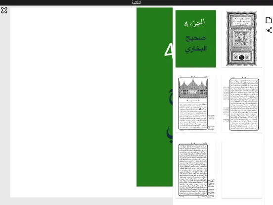
Task: Open the blank page thumbnail in third row
Action: coord(242,169)
